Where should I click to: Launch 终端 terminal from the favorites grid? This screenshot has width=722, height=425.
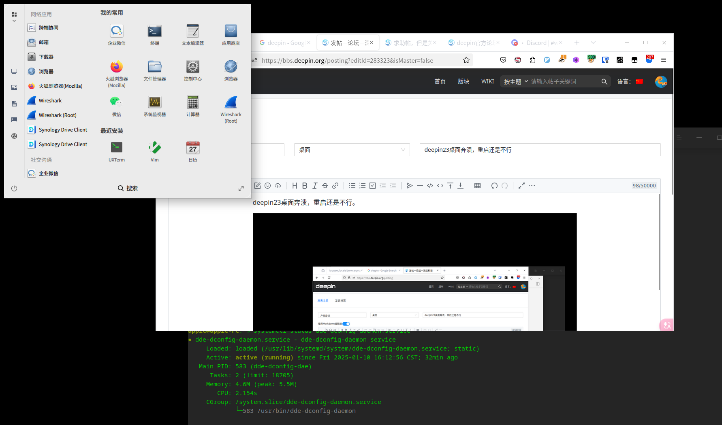point(155,34)
